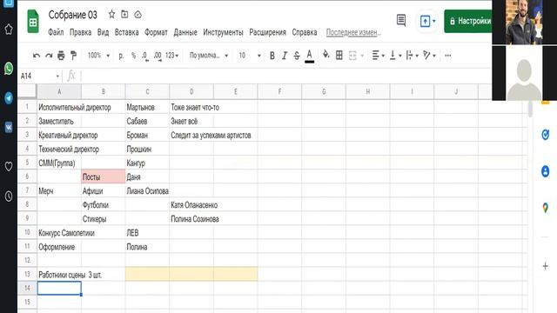Open the Вид menu
Viewport: 557px width, 313px height.
pos(103,32)
